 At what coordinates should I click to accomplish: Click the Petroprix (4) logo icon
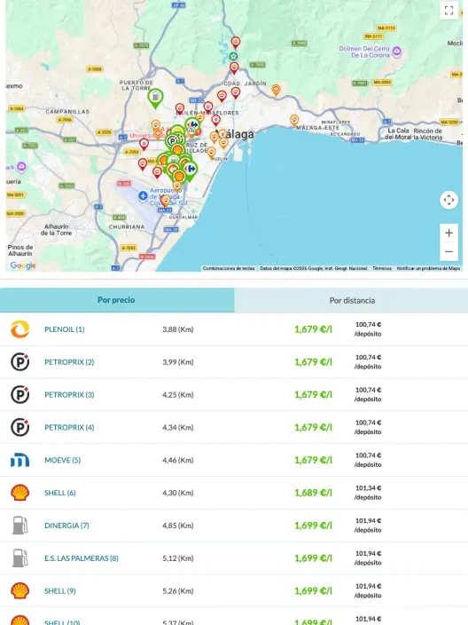19,427
